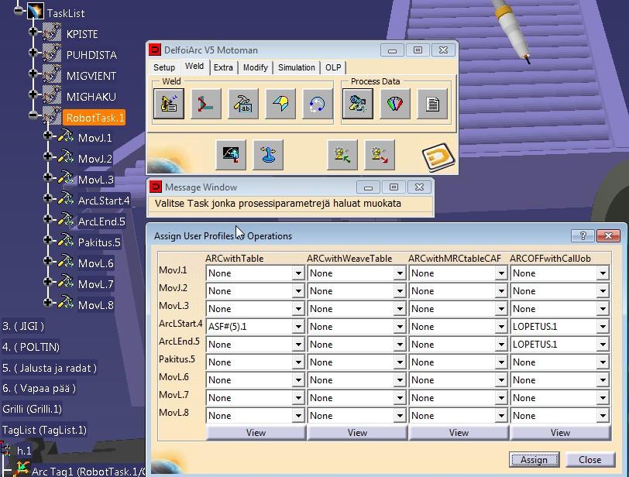
Task: Click the PUHDISTA task icon
Action: click(x=52, y=53)
